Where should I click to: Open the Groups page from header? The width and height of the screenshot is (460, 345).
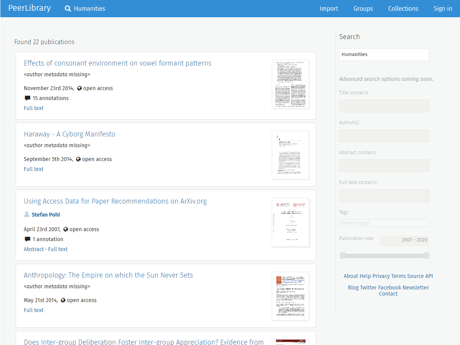(363, 8)
